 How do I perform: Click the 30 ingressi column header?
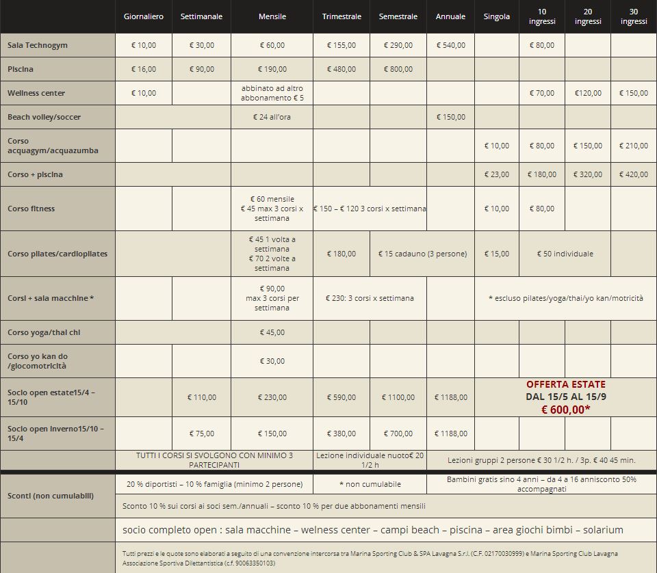(633, 16)
